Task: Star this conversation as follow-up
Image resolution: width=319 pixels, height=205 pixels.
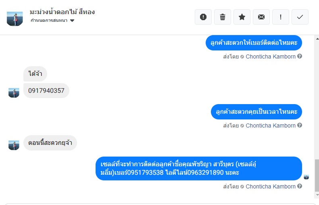Action: (242, 17)
